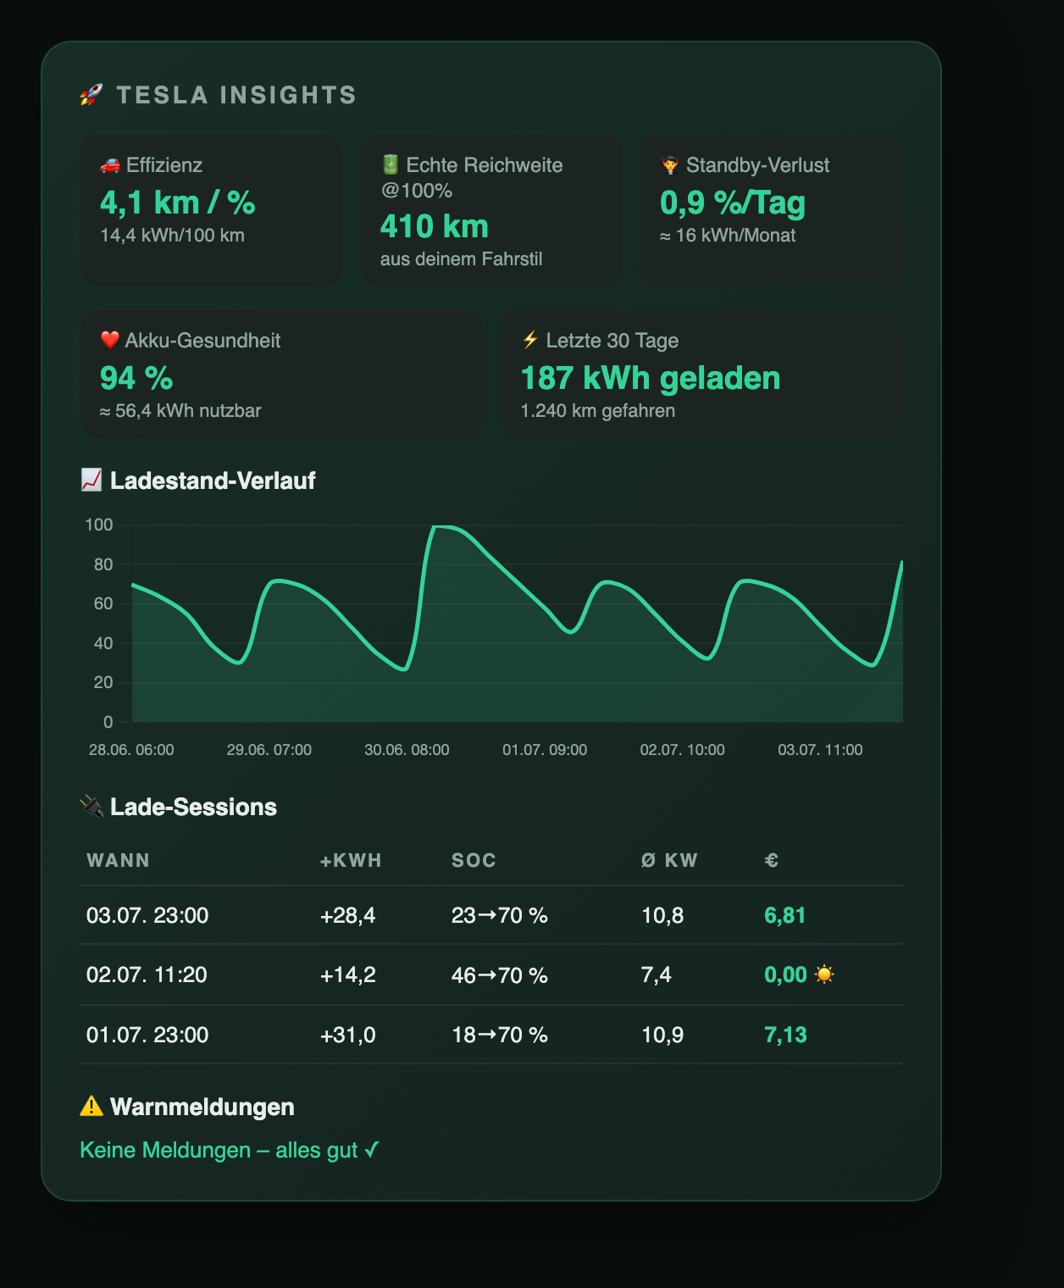
Task: Click the ≈ 56,4 kWh nutzbar text
Action: pyautogui.click(x=180, y=411)
